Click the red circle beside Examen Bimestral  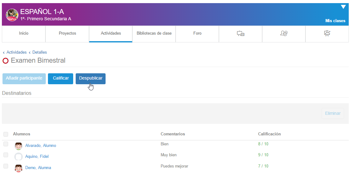6,61
